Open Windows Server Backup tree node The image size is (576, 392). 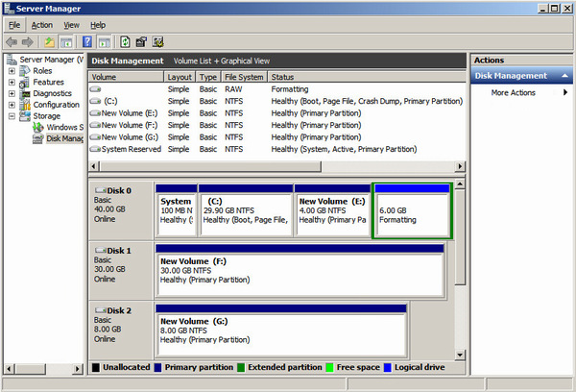[58, 127]
